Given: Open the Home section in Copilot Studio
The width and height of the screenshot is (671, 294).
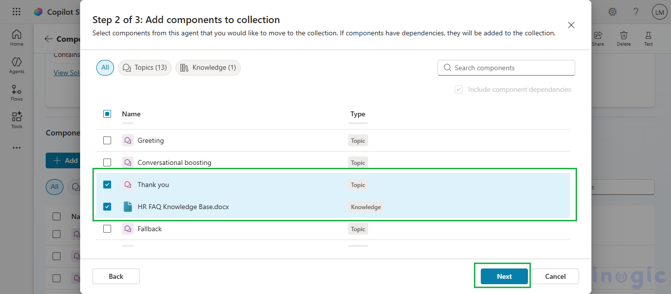Looking at the screenshot, I should click(x=16, y=36).
